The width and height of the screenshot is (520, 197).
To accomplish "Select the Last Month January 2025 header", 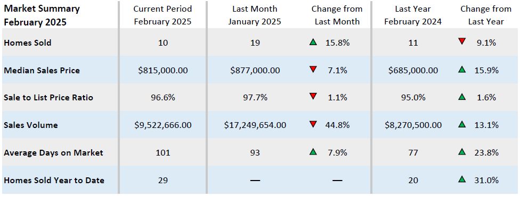I will point(255,15).
